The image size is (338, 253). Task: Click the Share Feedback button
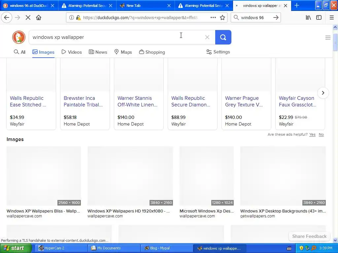click(309, 236)
